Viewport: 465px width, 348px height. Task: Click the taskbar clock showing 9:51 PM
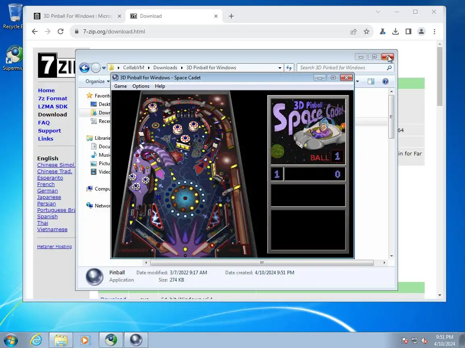click(444, 340)
